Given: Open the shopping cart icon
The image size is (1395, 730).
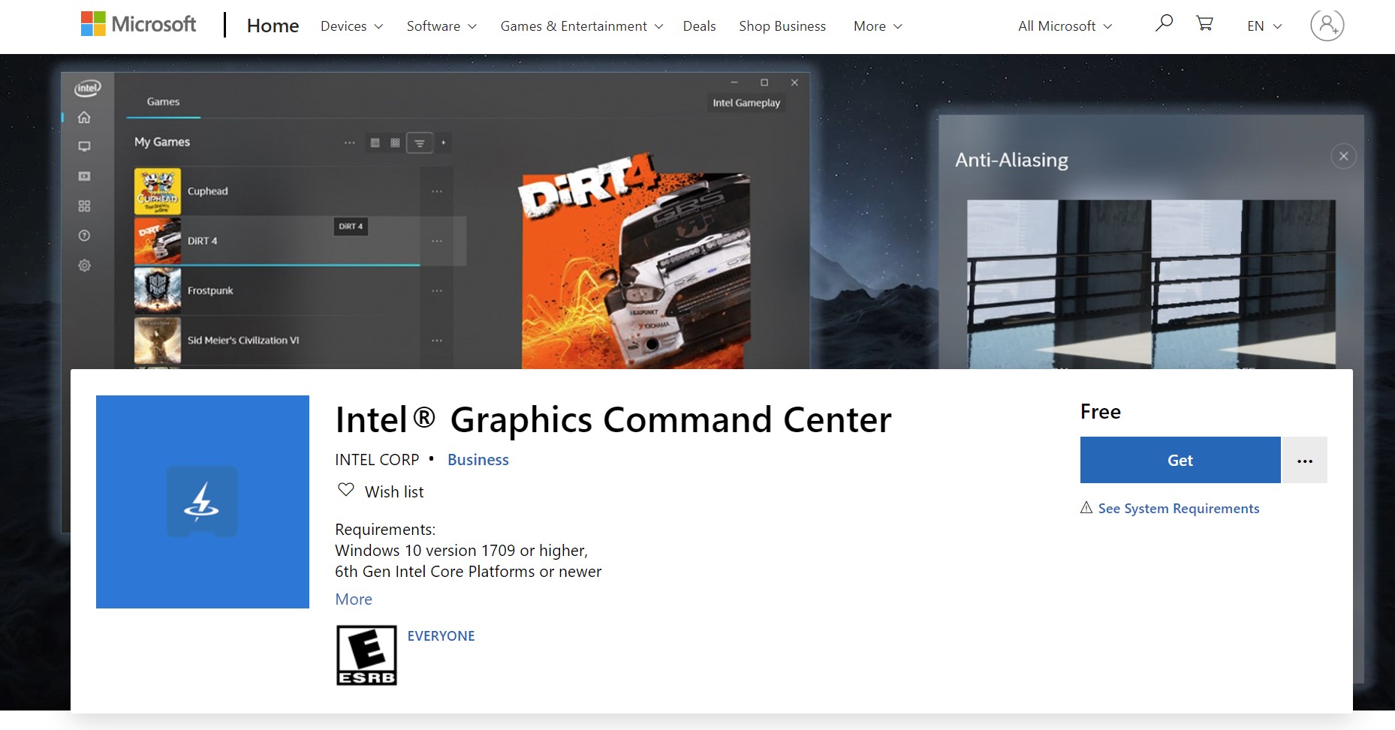Looking at the screenshot, I should tap(1204, 23).
